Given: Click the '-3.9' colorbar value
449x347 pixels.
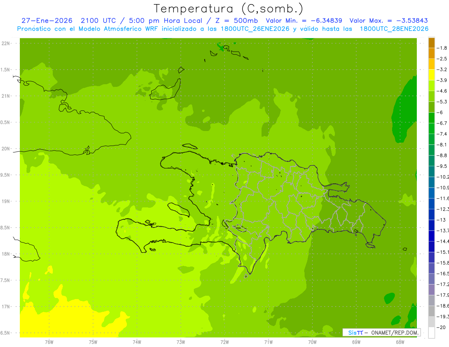Looking at the screenshot, I should [442, 80].
